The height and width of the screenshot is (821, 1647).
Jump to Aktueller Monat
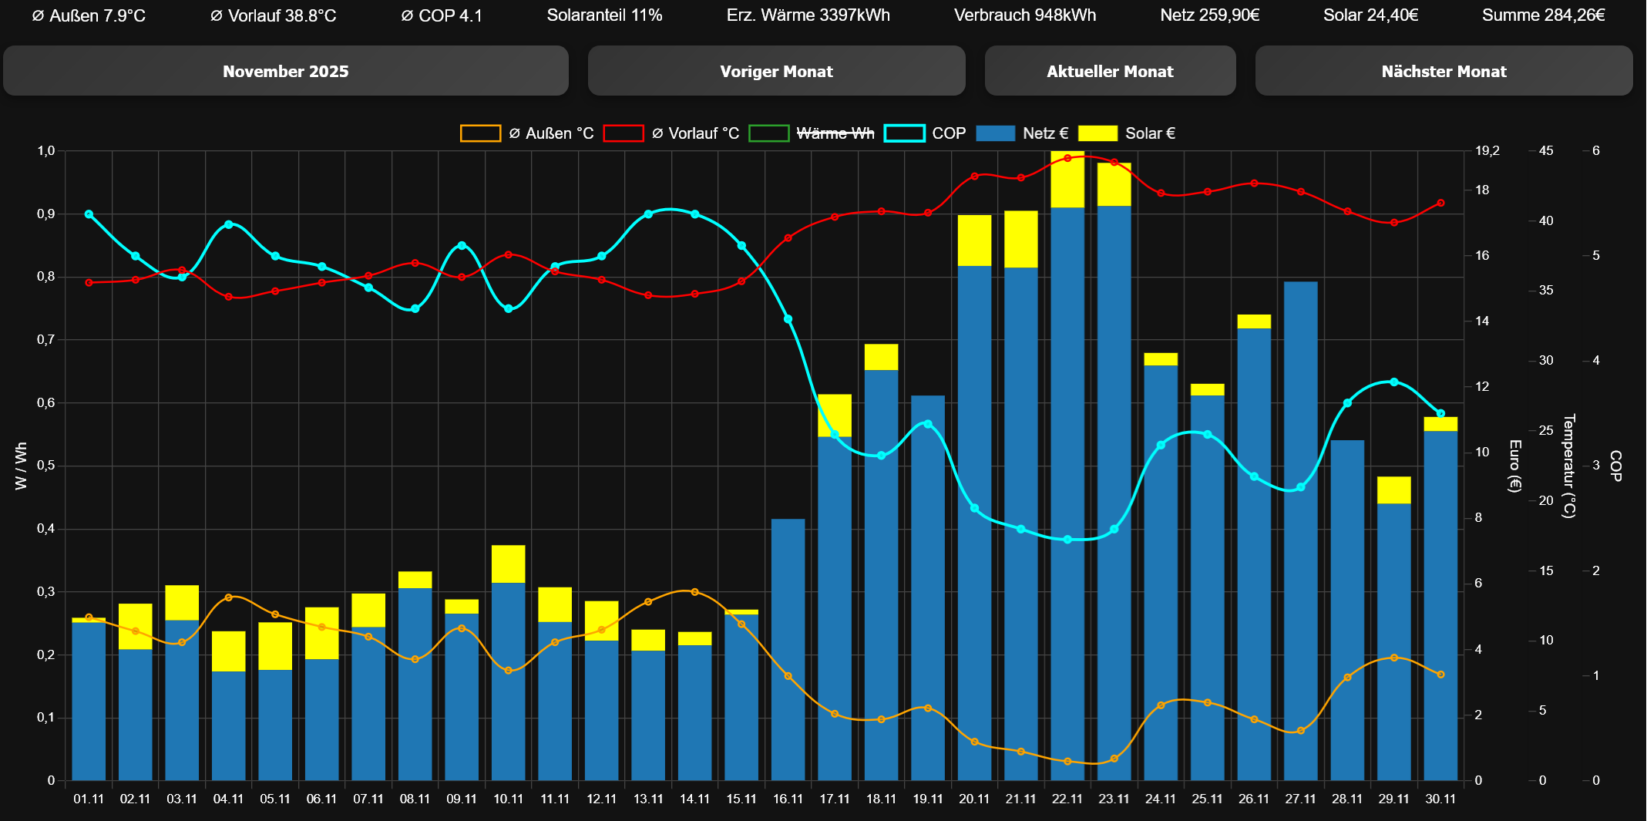pyautogui.click(x=1110, y=71)
